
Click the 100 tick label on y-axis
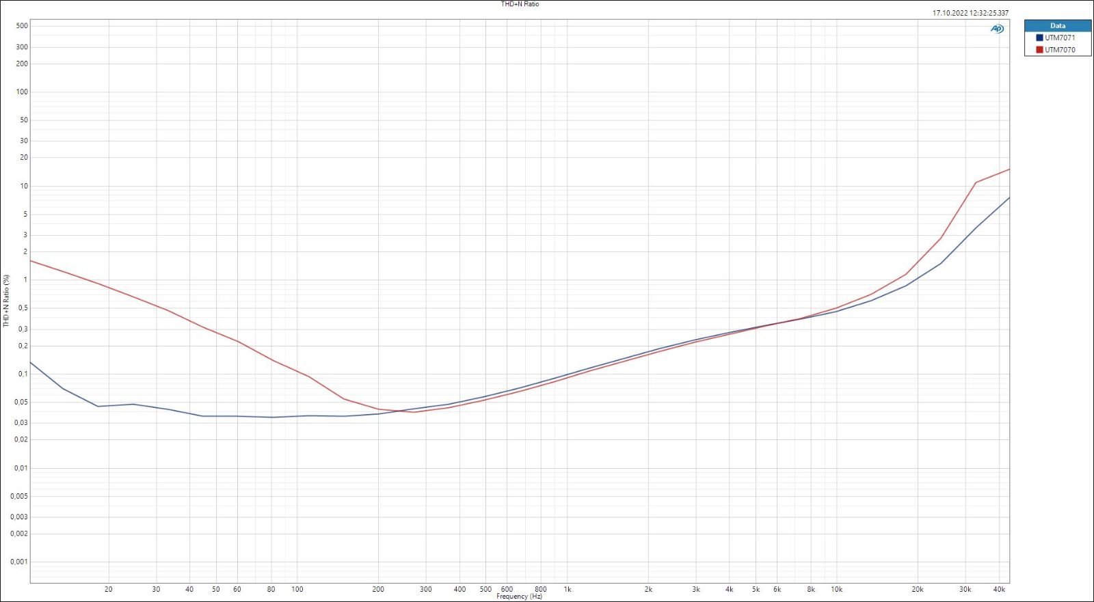pyautogui.click(x=22, y=92)
